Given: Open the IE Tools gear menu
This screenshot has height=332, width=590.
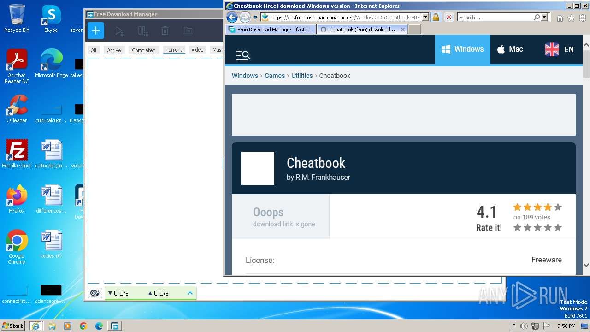Looking at the screenshot, I should (583, 18).
